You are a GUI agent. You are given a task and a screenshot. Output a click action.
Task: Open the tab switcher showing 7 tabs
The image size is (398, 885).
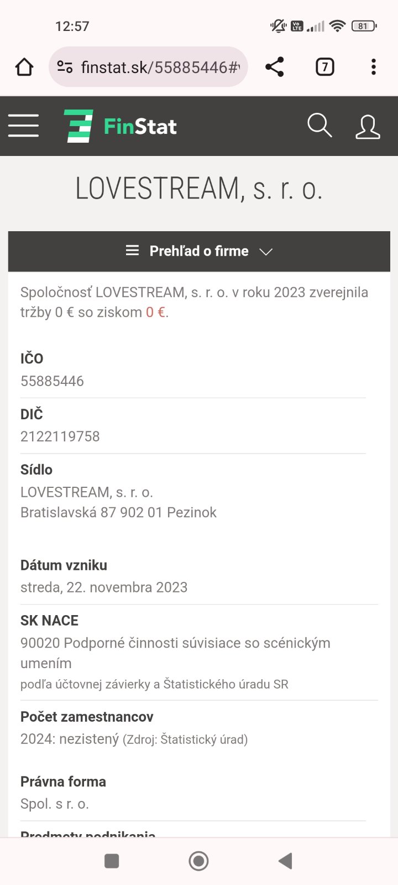tap(324, 67)
